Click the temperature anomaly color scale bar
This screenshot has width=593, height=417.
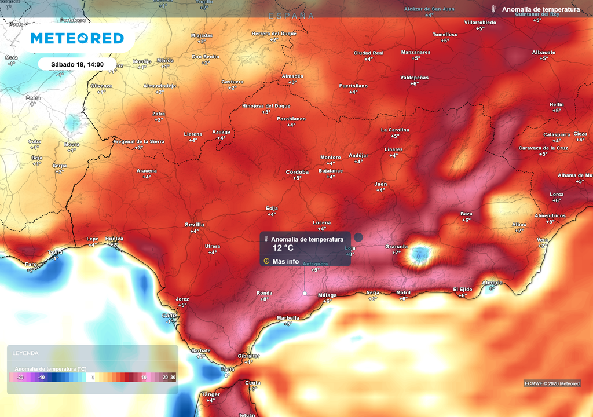coord(93,377)
